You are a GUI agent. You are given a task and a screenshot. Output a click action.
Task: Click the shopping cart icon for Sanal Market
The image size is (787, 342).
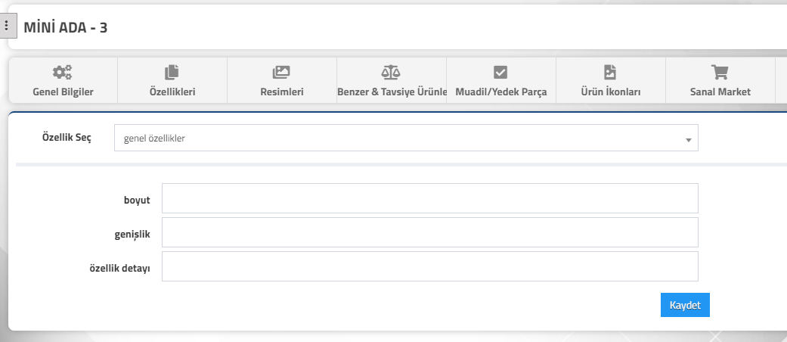coord(720,73)
